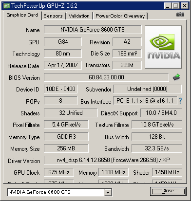Click Memory Type value GDDR3

coord(66,137)
